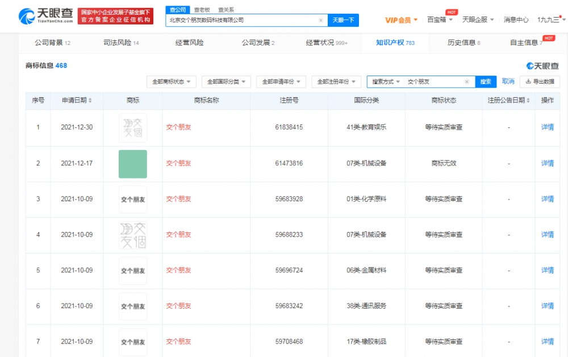Click the 导出数据 download button
This screenshot has height=357, width=568.
pos(540,81)
